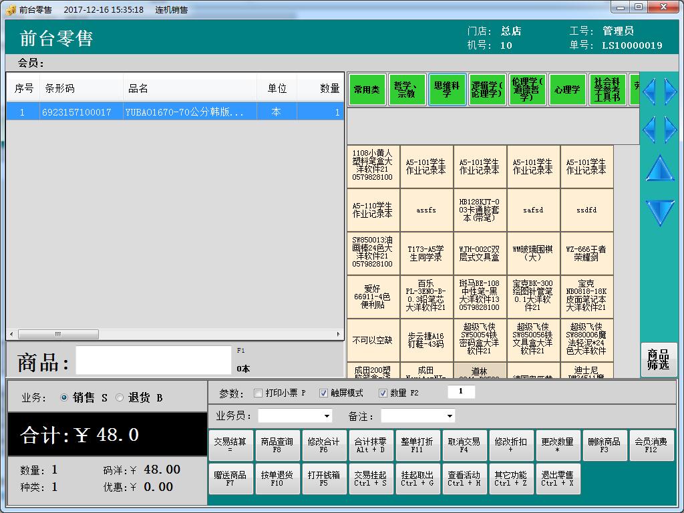Viewport: 684px width, 513px height.
Task: Click 按单退货 F10
Action: tap(277, 479)
